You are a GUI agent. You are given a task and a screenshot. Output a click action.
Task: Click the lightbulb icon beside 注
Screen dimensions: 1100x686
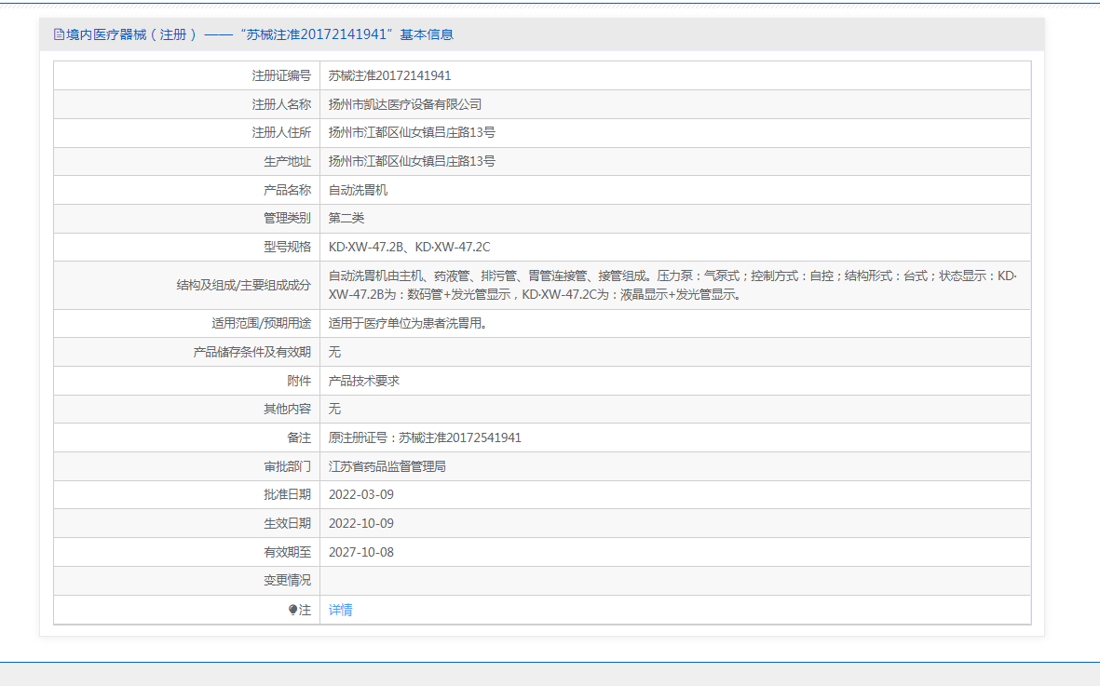(292, 610)
